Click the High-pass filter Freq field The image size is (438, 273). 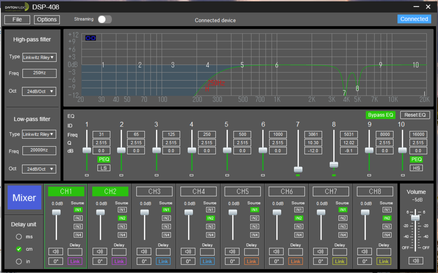click(x=39, y=73)
